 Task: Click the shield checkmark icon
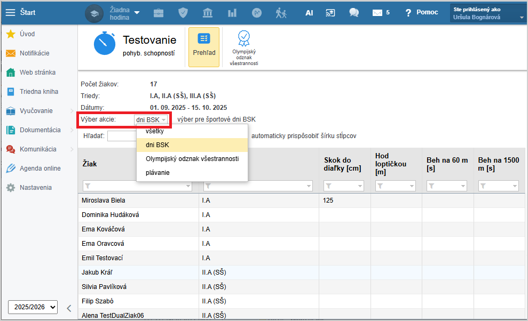183,13
